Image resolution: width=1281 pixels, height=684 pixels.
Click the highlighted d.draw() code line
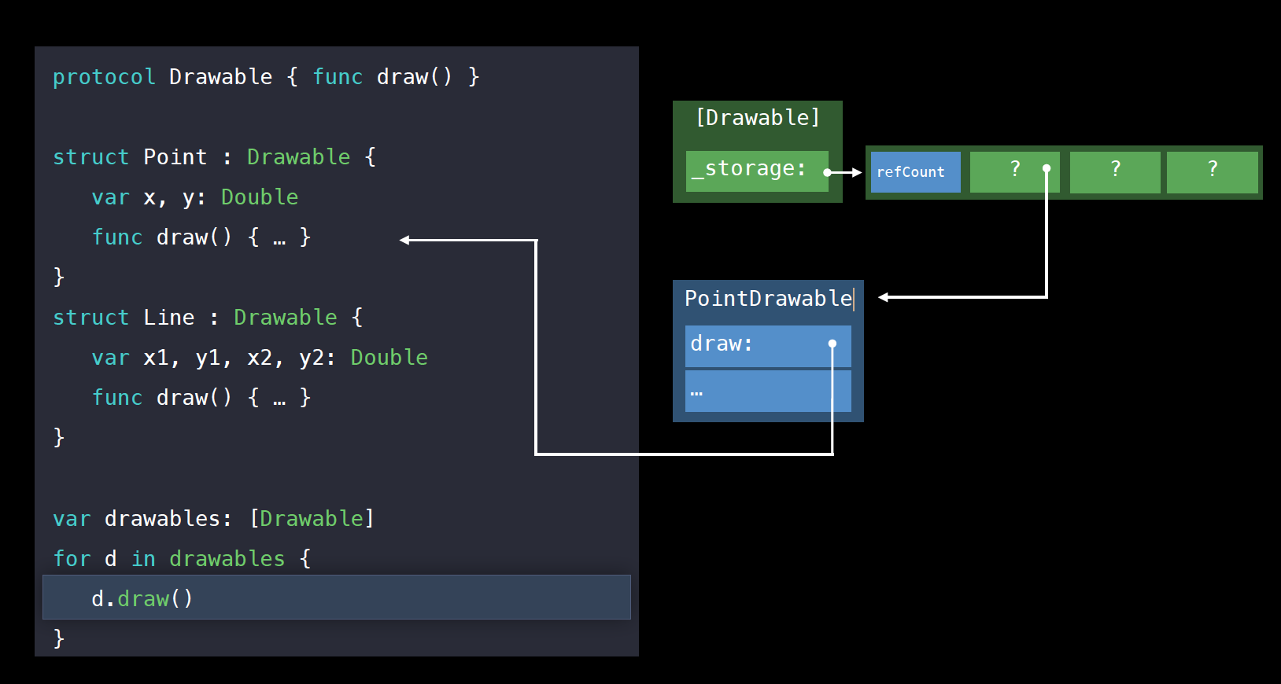click(337, 598)
